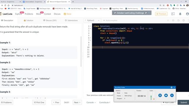
Task: Bookmark this page with the star
Action: click(x=164, y=5)
